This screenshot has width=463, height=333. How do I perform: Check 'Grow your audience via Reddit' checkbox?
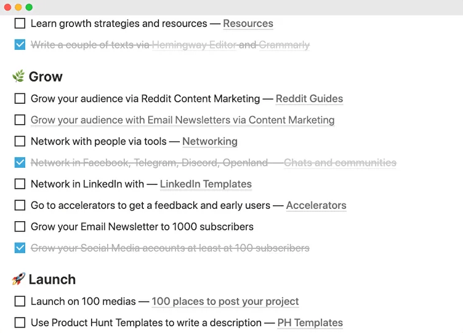click(x=20, y=98)
